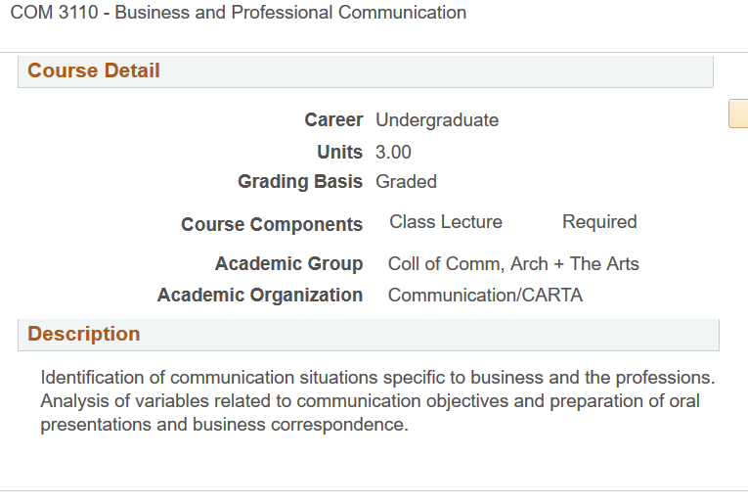Click the description line starting with Analysis
The image size is (748, 504).
pos(370,401)
